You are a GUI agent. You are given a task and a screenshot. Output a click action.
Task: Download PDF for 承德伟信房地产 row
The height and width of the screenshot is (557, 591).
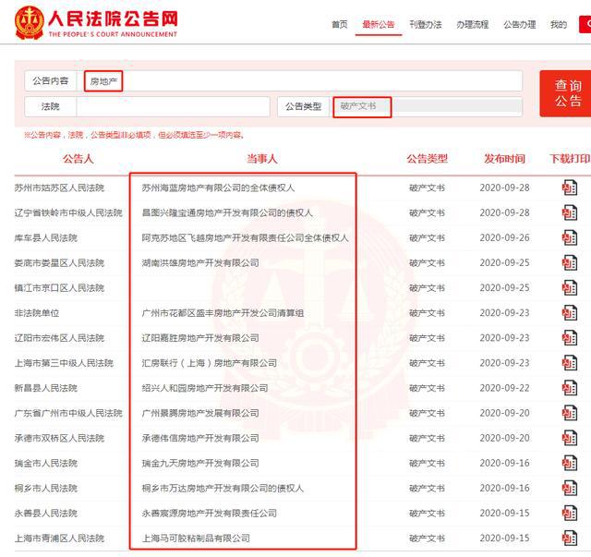coord(570,438)
